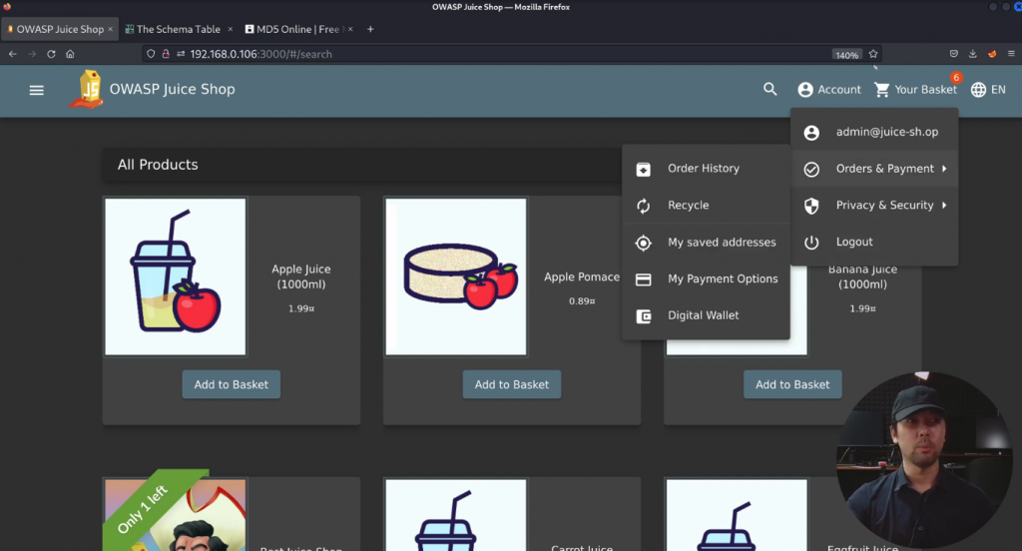Bookmark this page with the star

pyautogui.click(x=873, y=54)
